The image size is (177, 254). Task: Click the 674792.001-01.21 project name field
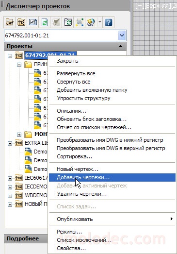tap(61, 35)
